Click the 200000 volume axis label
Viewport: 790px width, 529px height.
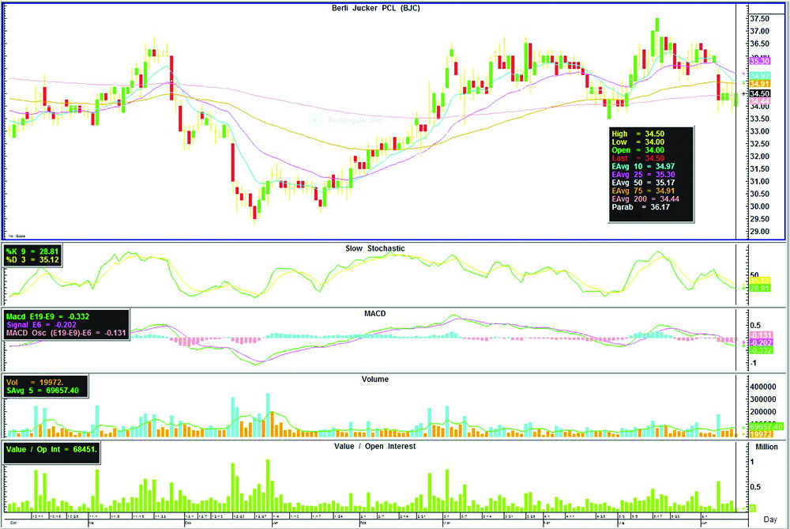[x=763, y=412]
